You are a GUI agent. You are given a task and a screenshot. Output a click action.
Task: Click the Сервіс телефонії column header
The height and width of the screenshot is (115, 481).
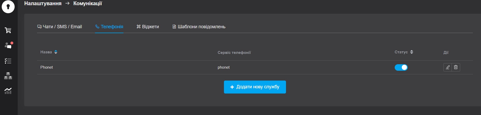[234, 53]
